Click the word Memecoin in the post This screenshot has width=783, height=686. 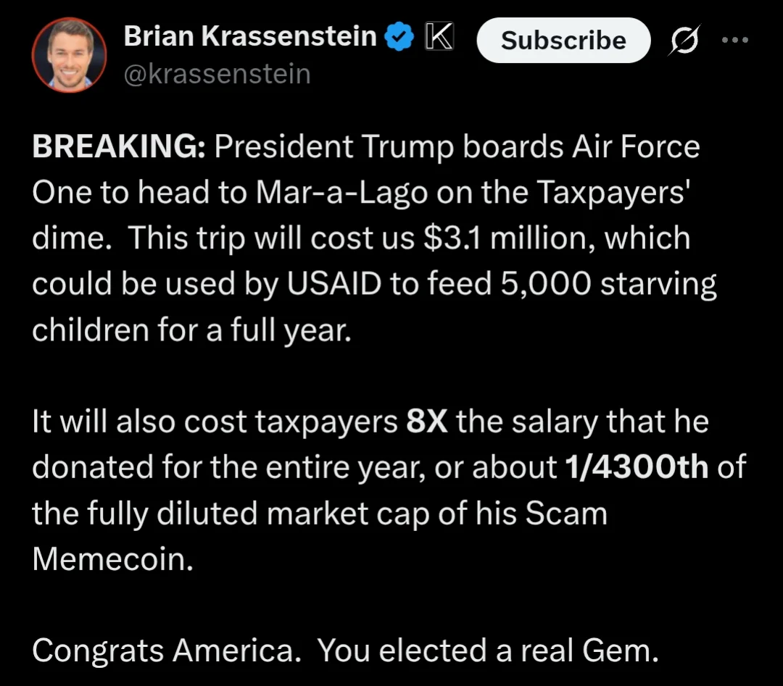tap(113, 559)
